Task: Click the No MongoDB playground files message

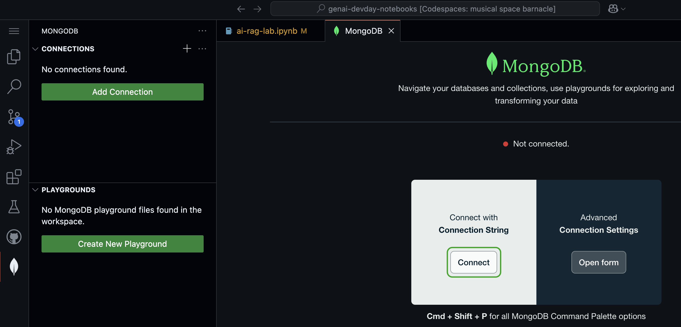Action: pos(122,215)
